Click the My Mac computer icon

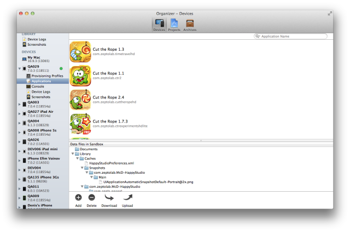coord(24,59)
